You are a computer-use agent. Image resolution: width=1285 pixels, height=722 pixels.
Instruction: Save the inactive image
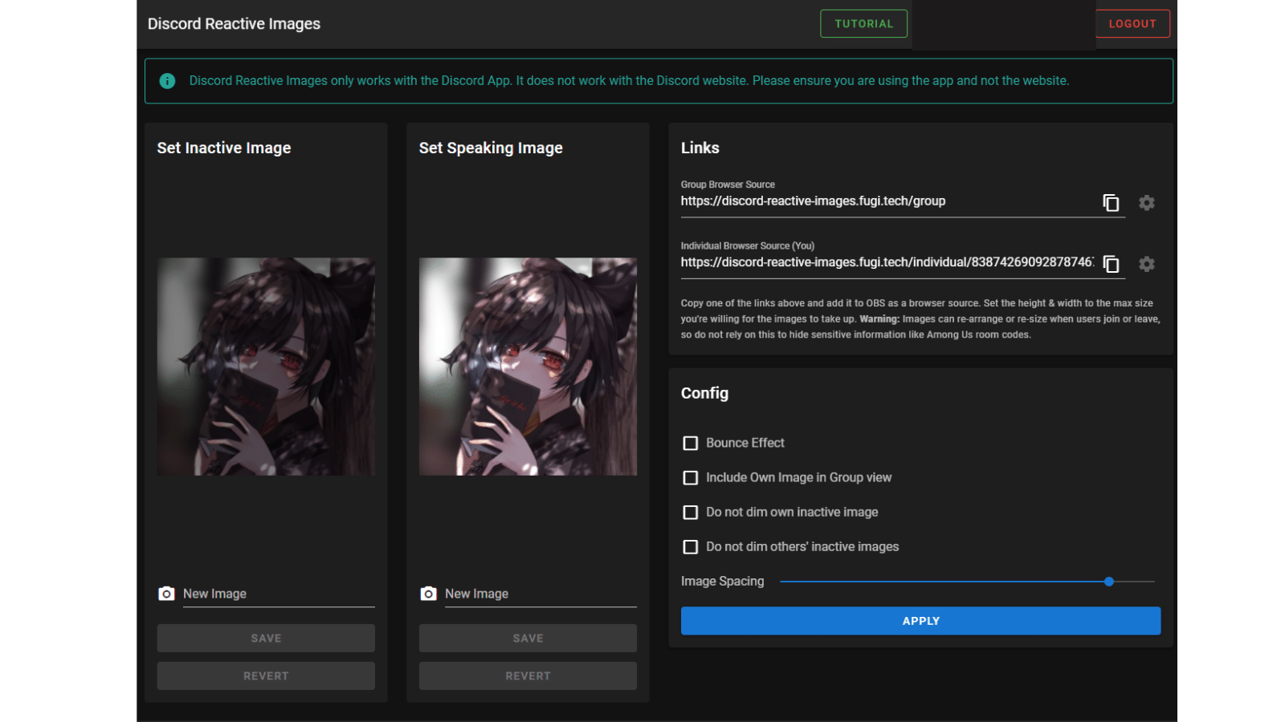click(266, 638)
